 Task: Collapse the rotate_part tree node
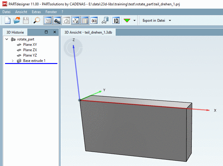click(7, 39)
